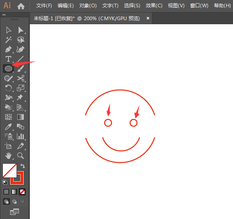233x219 pixels.
Task: Switch paint mode to Gradient
Action: (14, 192)
